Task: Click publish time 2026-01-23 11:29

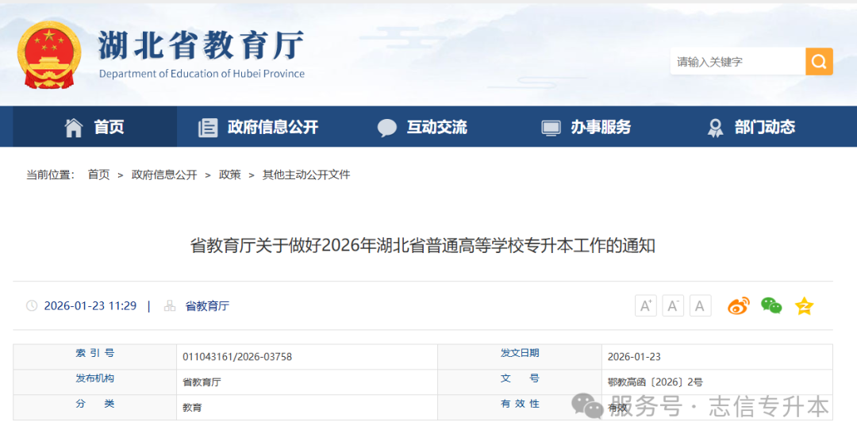Action: coord(90,306)
